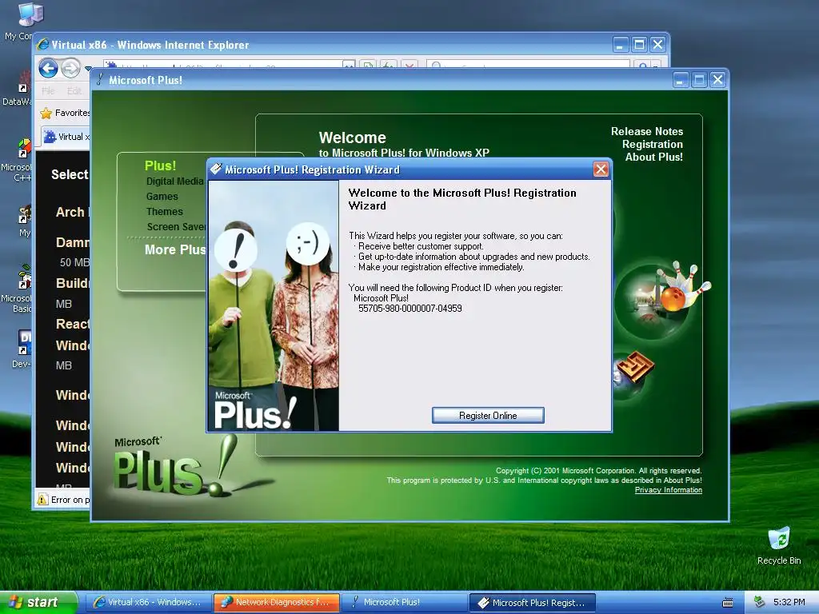Click the Internet Explorer title bar icon
819x614 pixels.
(x=43, y=45)
